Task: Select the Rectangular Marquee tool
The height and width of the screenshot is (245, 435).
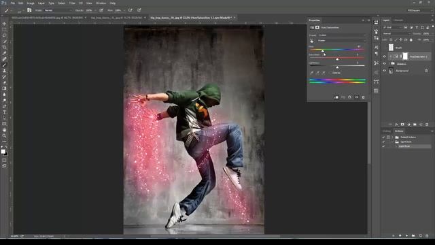Action: tap(4, 29)
